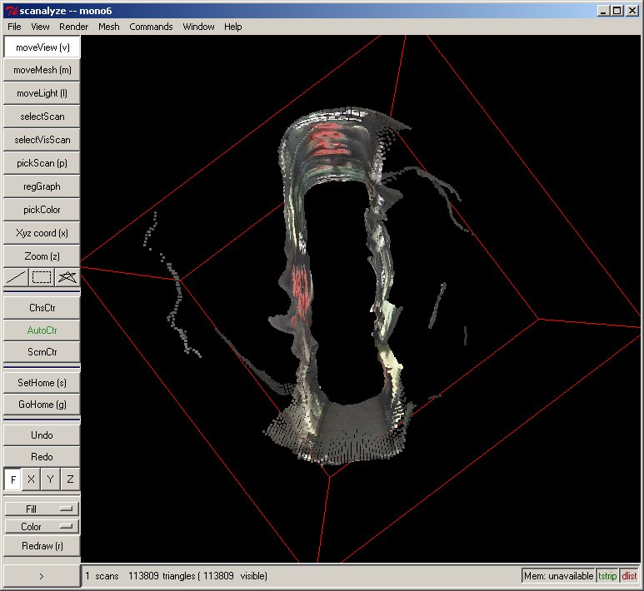Pick the Y axis constraint
Viewport: 644px width, 591px height.
pos(51,480)
